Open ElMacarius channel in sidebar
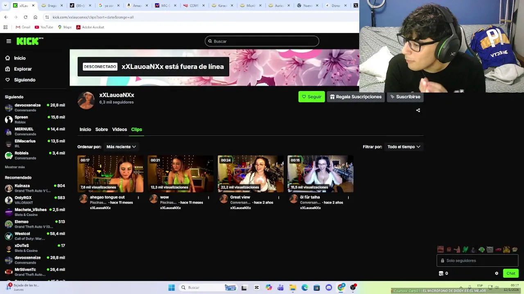This screenshot has width=524, height=294. point(35,143)
